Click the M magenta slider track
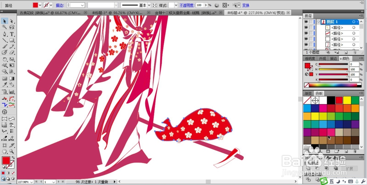367x185 pixels. coord(333,69)
